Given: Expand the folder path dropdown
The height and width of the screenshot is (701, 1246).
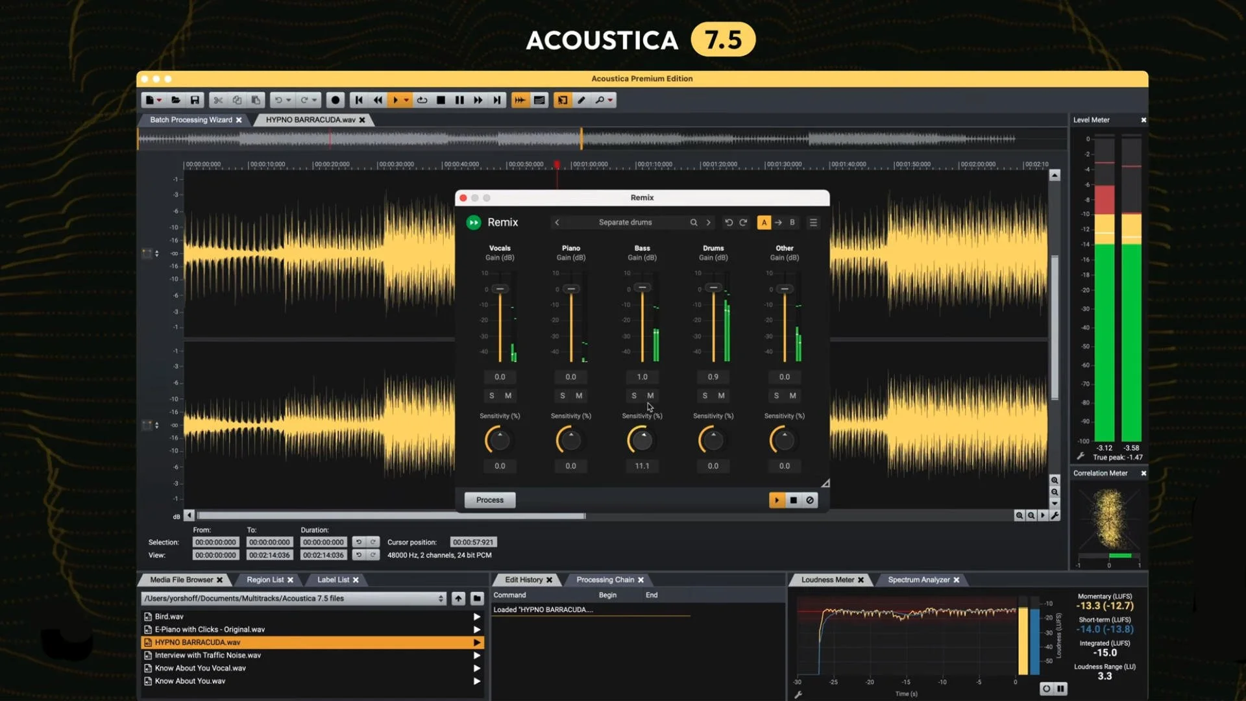Looking at the screenshot, I should 441,598.
